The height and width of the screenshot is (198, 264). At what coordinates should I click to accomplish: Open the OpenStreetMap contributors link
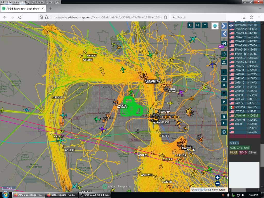pos(203,190)
